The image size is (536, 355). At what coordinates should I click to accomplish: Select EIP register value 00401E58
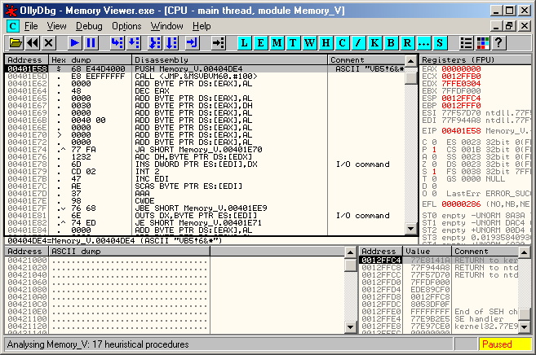coord(461,131)
